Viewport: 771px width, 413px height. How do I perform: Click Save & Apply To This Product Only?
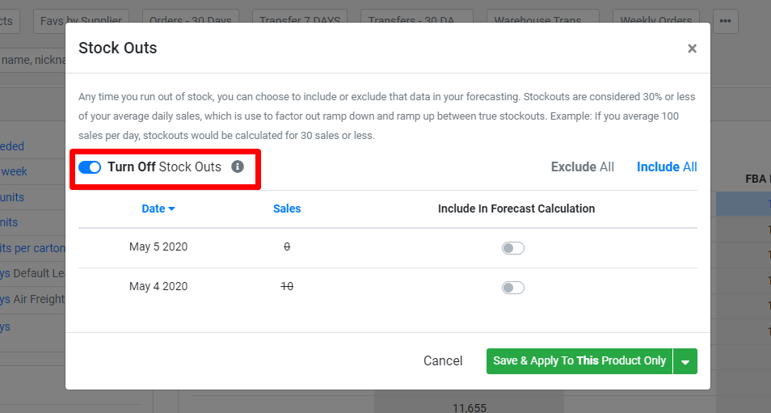(x=579, y=361)
